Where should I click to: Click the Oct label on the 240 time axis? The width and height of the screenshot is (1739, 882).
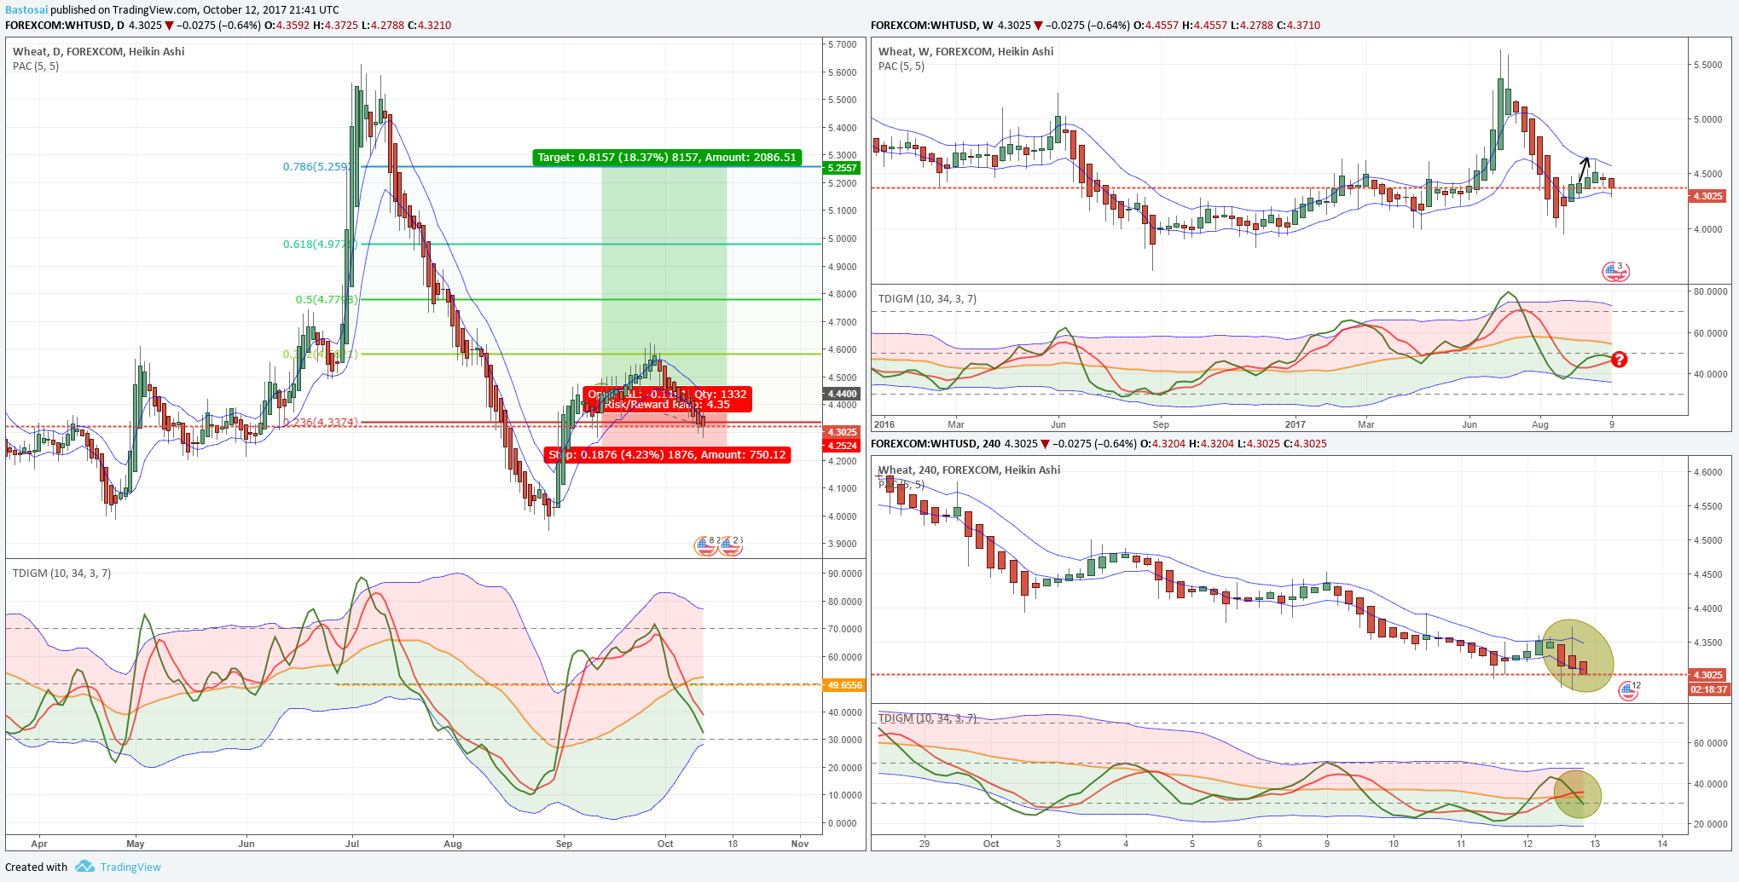[991, 844]
